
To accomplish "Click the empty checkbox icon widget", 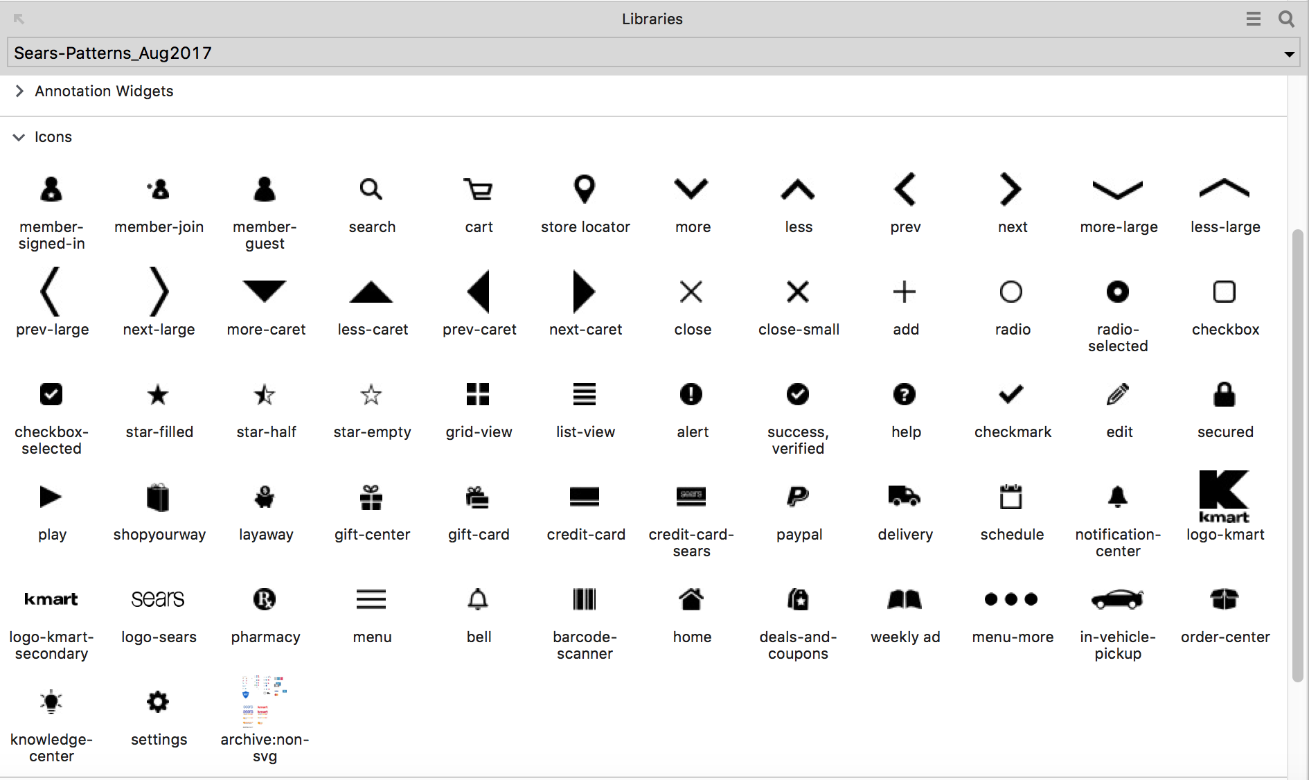I will tap(1225, 292).
